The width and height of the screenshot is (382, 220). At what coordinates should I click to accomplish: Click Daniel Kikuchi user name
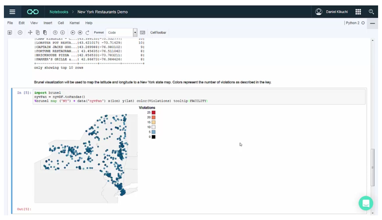click(x=337, y=12)
